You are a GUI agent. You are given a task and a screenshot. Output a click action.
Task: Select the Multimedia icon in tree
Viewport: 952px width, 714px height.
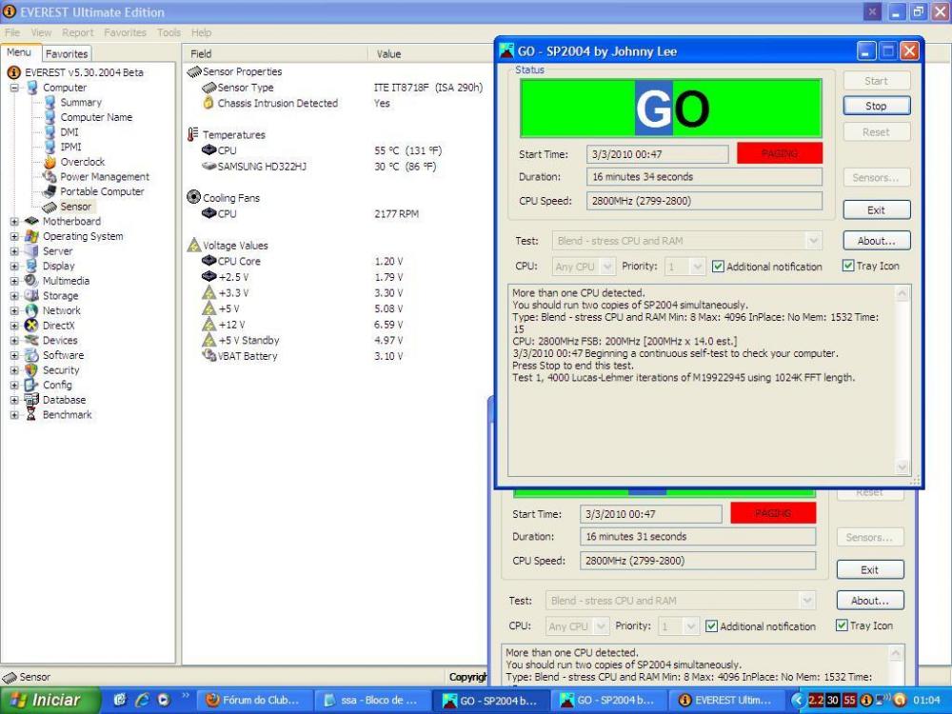point(32,281)
